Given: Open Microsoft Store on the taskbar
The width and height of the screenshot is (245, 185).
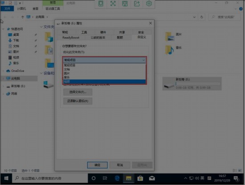Looking at the screenshot, I should [x=140, y=178].
